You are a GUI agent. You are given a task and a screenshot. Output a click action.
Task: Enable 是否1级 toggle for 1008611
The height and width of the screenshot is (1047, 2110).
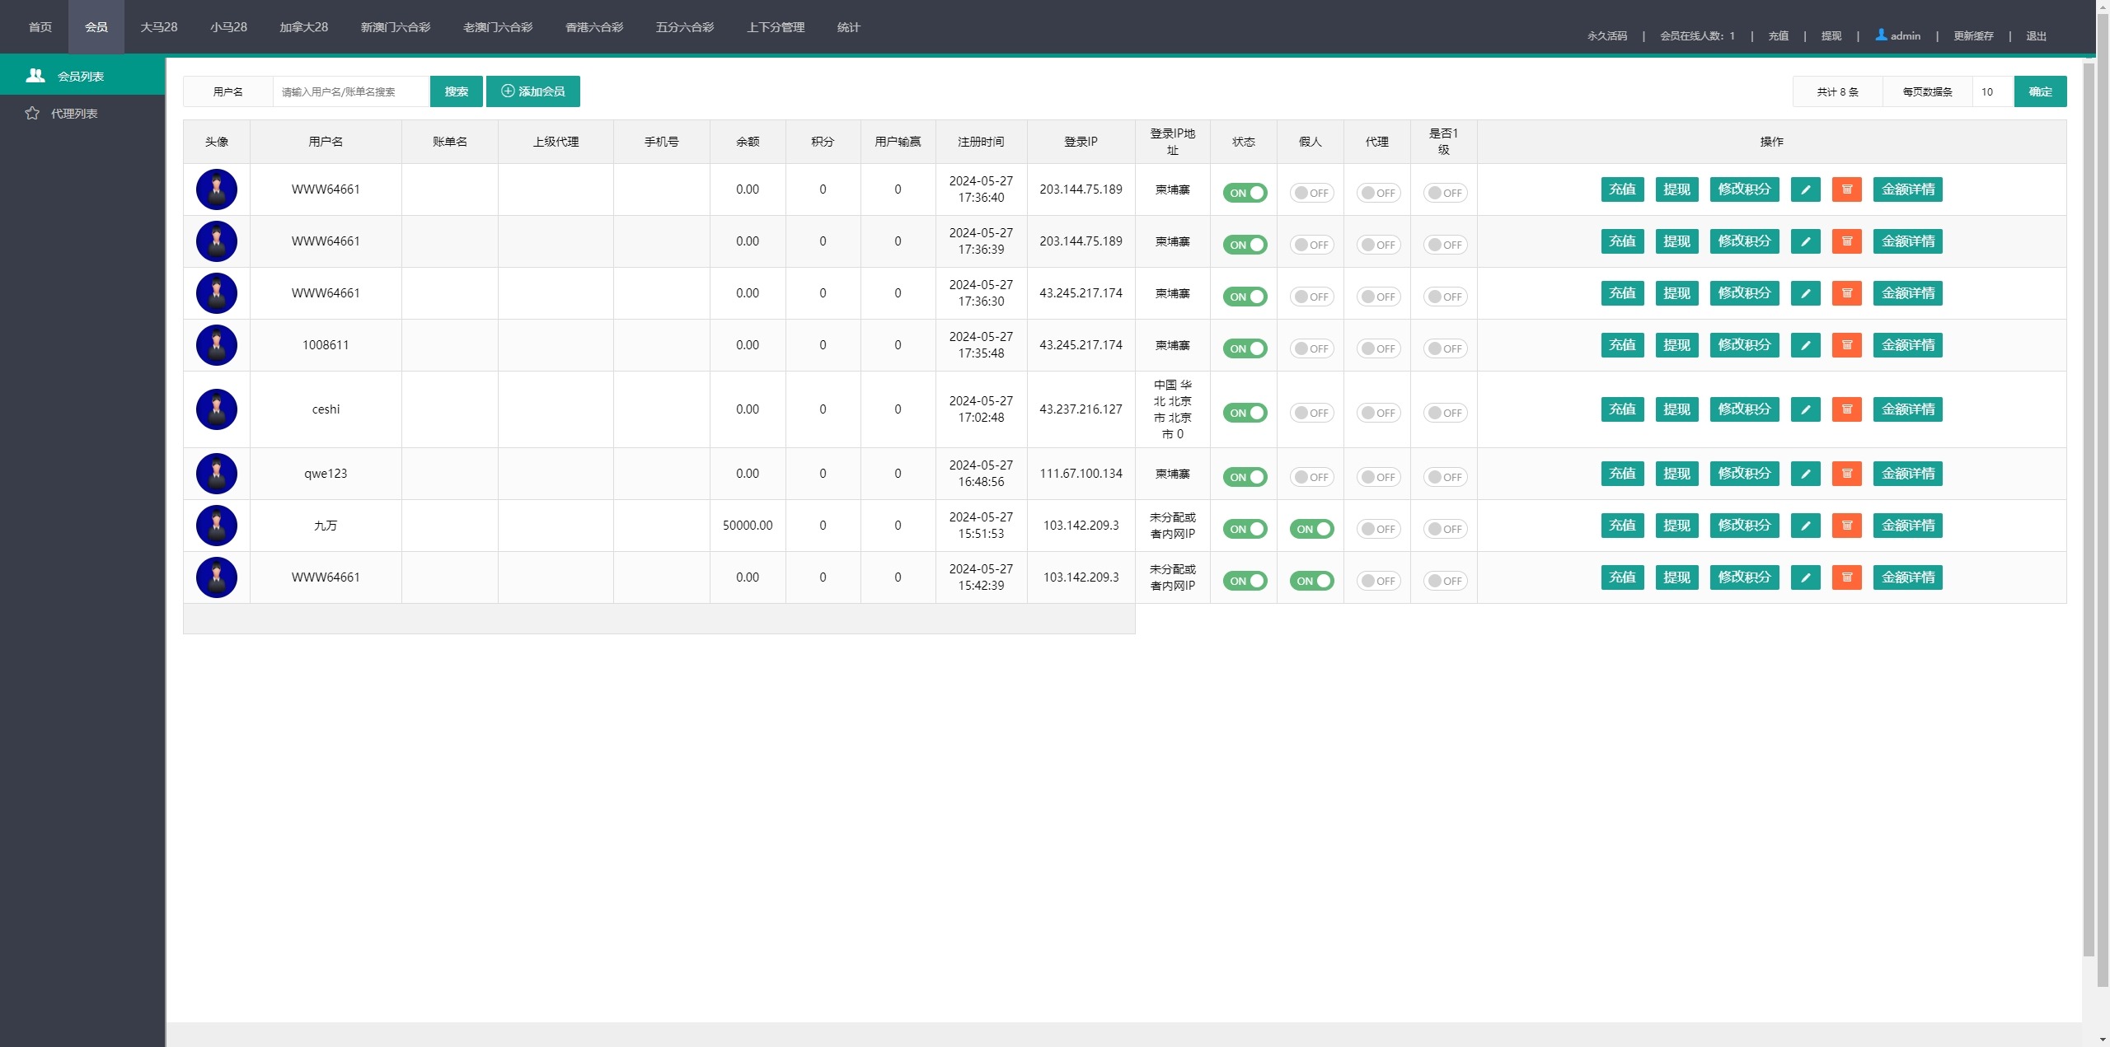(1445, 348)
